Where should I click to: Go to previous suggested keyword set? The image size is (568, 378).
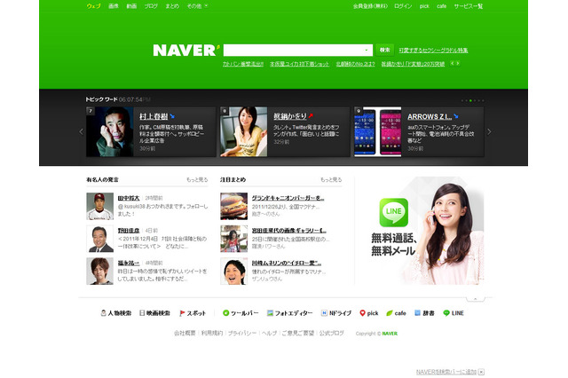(452, 63)
